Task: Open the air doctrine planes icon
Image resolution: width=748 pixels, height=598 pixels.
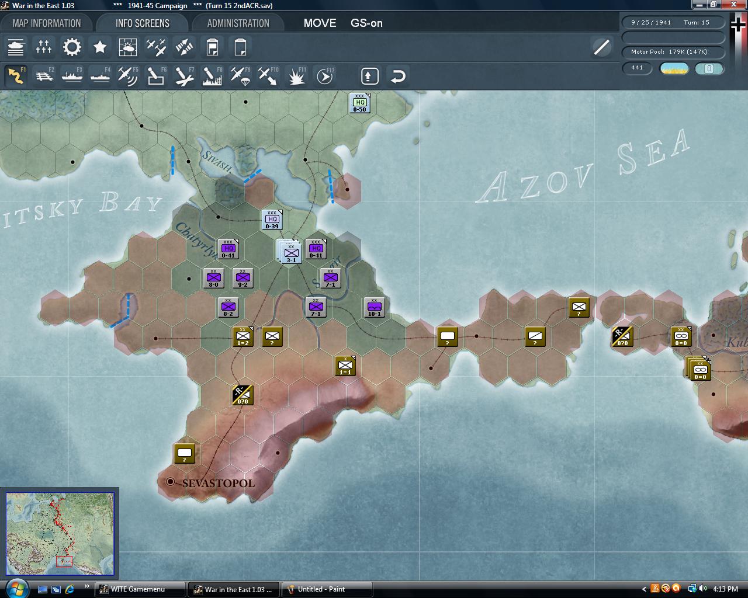Action: point(156,47)
